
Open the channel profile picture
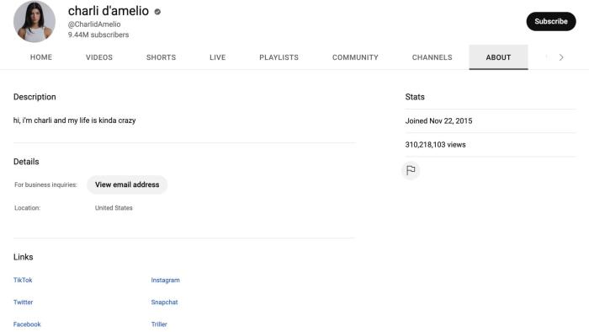click(34, 21)
